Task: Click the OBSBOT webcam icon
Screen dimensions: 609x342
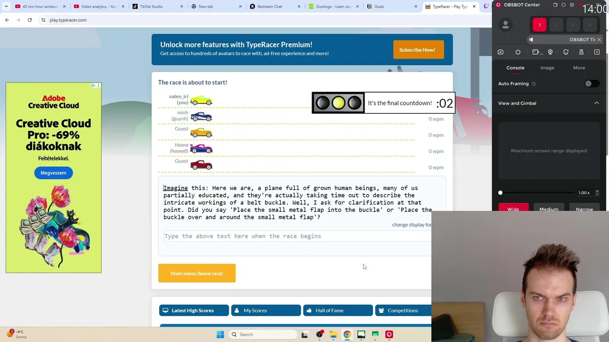Action: coord(550,52)
